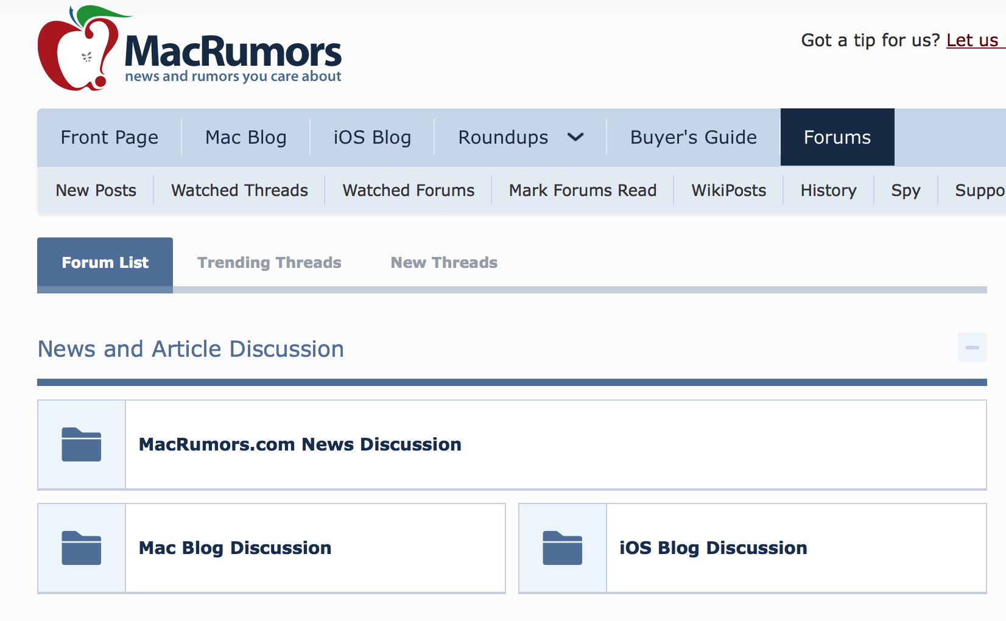Viewport: 1006px width, 621px height.
Task: View Watched Threads
Action: coord(239,191)
